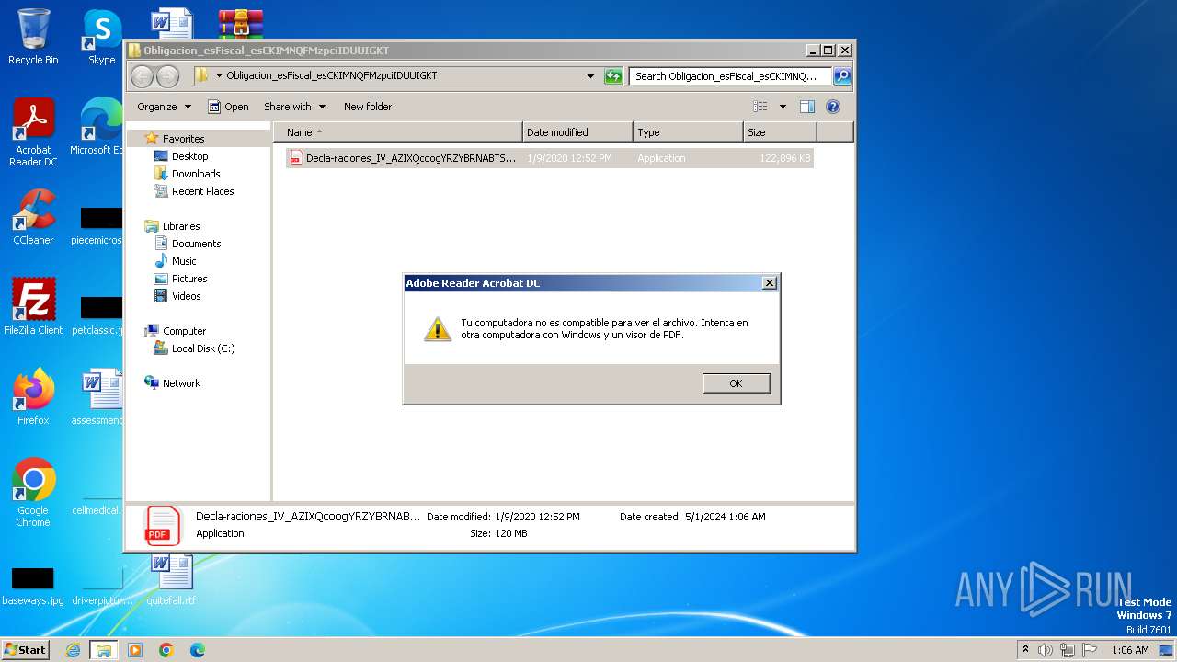Minimize the Explorer window
The width and height of the screenshot is (1177, 662).
[813, 51]
